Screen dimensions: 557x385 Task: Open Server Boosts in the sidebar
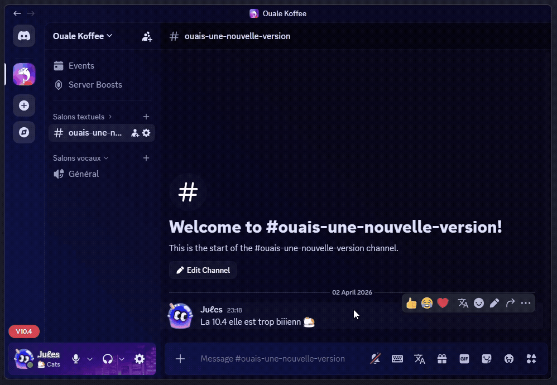pos(95,85)
